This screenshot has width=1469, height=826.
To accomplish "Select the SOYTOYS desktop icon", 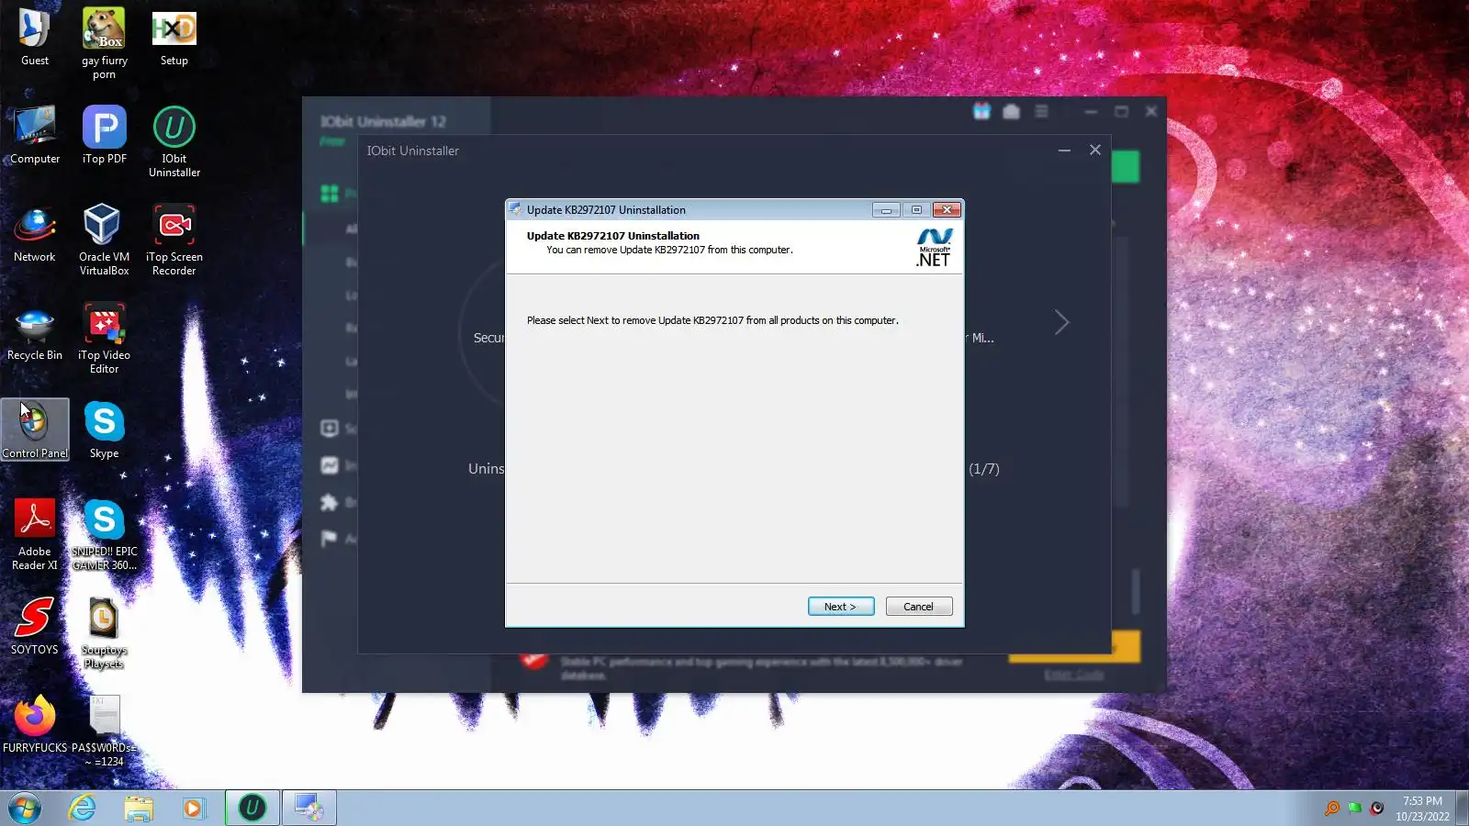I will point(35,627).
